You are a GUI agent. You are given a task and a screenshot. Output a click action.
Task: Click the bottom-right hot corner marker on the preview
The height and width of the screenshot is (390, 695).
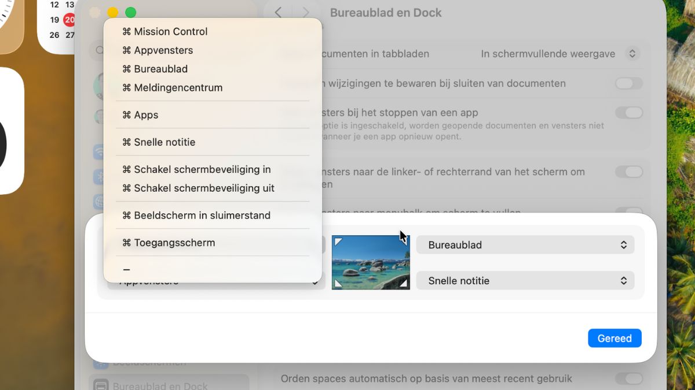(x=405, y=283)
